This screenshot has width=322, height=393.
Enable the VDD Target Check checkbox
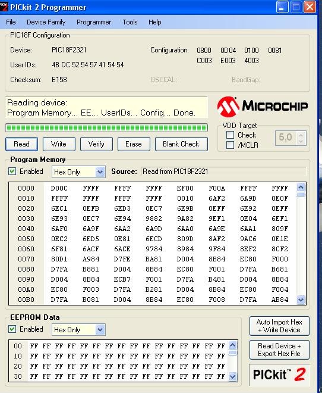point(230,135)
